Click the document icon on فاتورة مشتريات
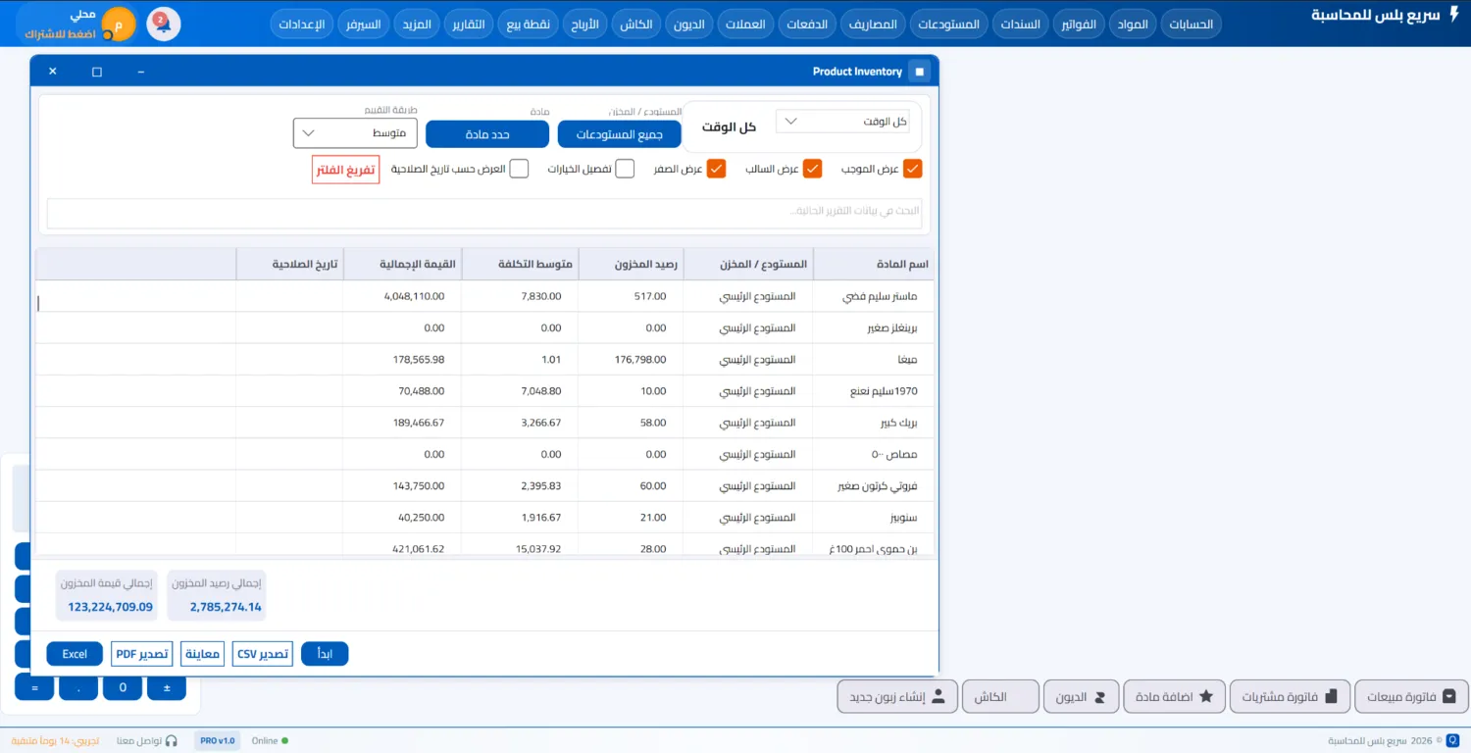 click(1331, 697)
